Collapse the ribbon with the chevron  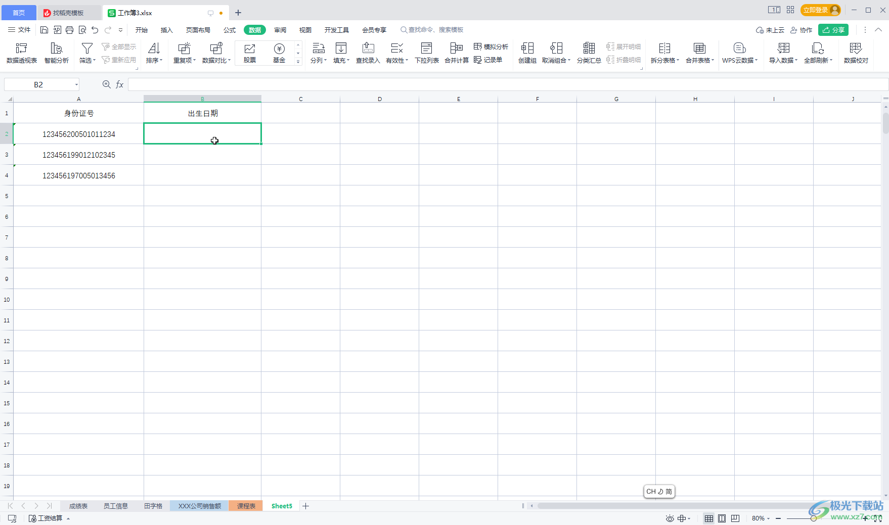[878, 30]
